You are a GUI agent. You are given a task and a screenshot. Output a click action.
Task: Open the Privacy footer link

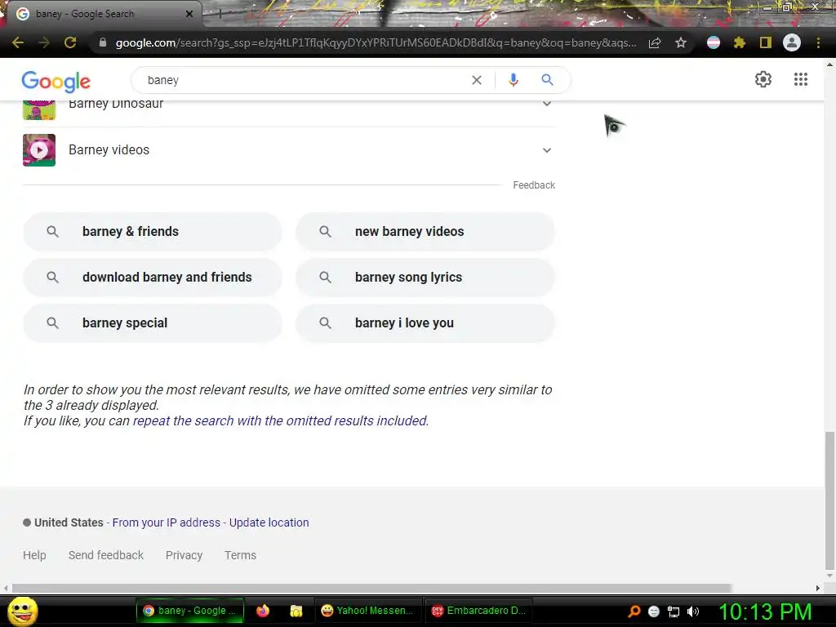(184, 555)
